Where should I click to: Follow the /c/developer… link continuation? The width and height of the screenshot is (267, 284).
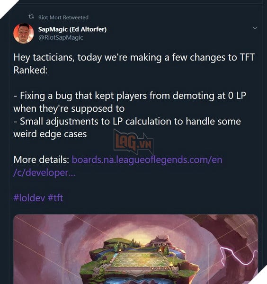coord(44,173)
